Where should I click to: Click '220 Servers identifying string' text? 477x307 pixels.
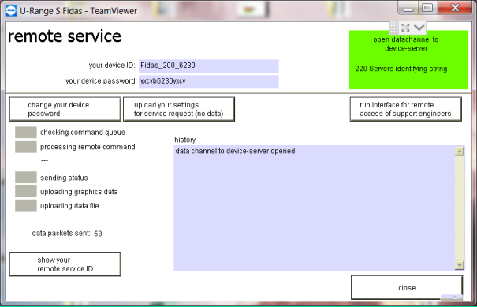click(x=401, y=69)
